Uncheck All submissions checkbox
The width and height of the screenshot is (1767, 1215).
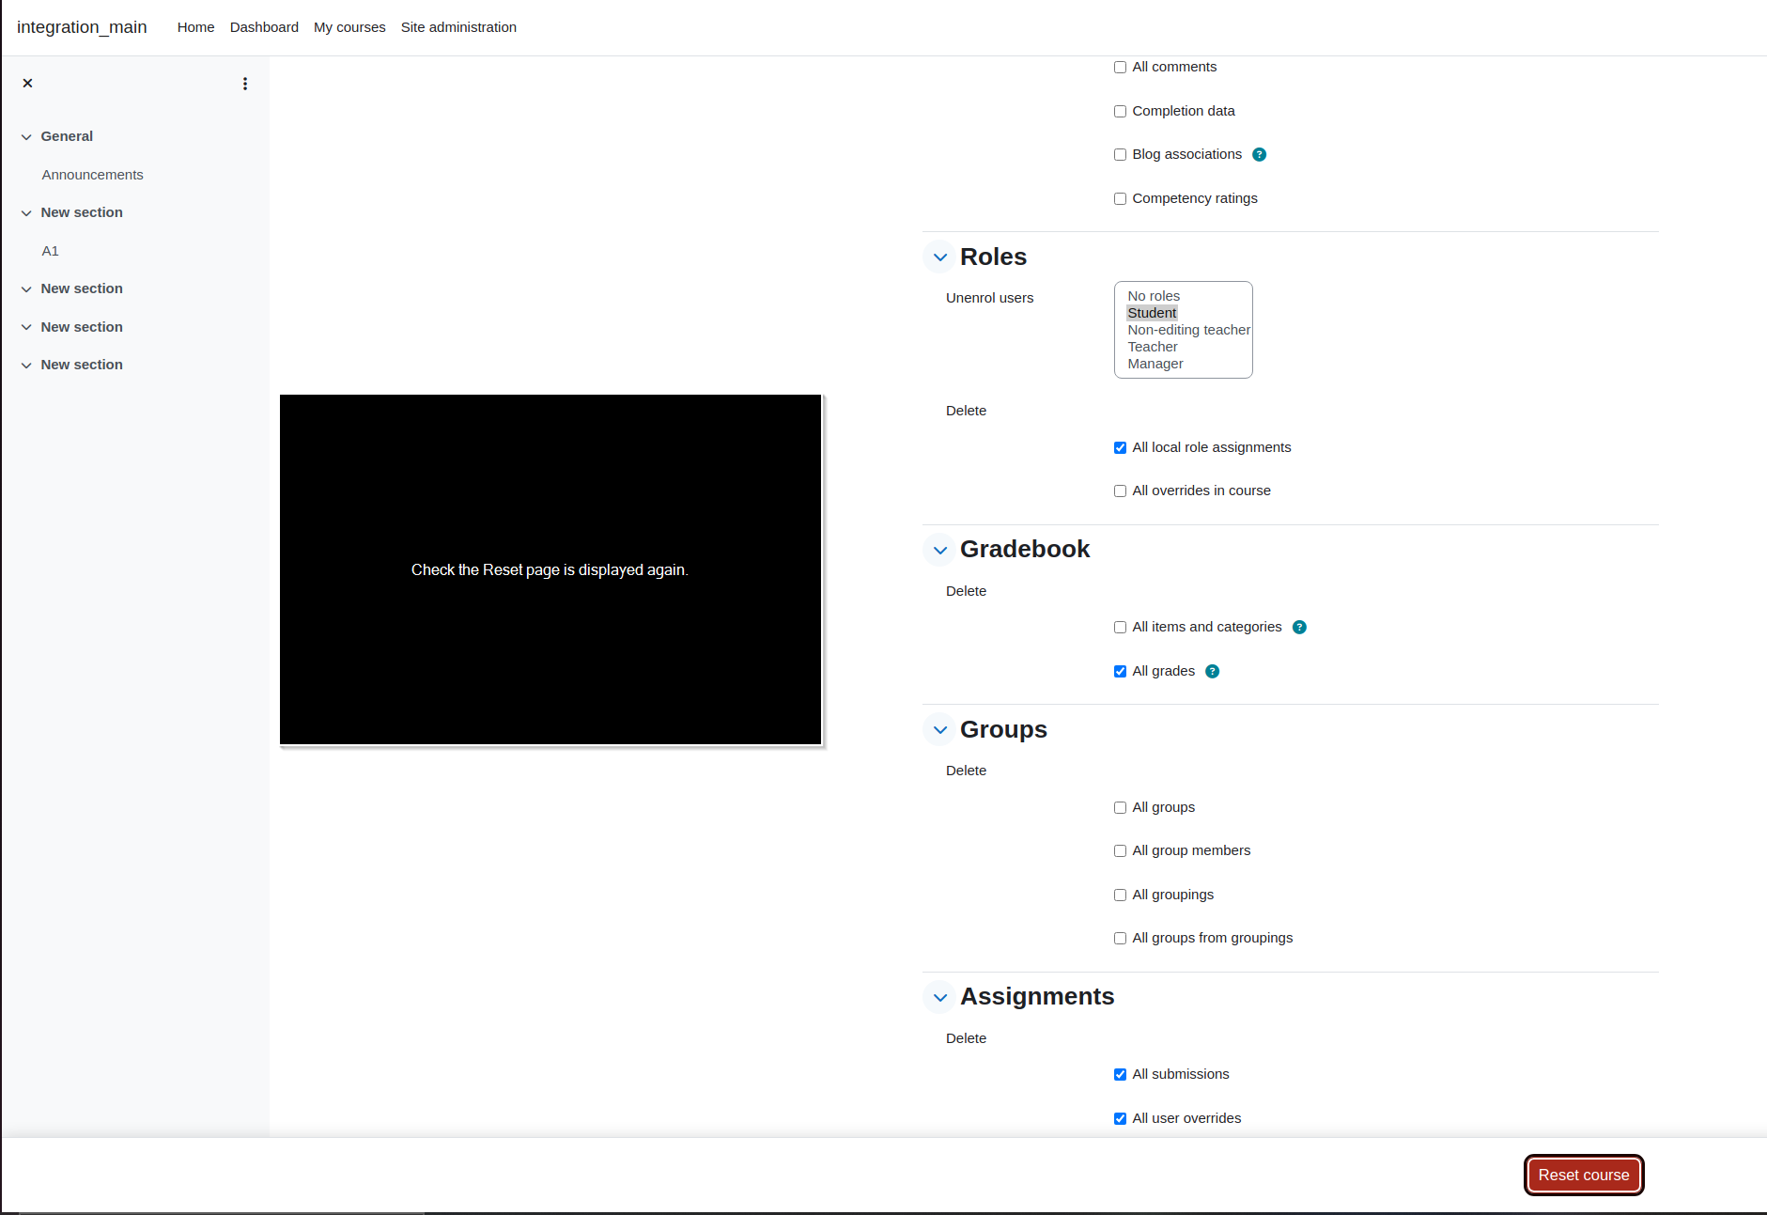coord(1120,1075)
